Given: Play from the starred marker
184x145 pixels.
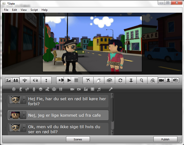Looking at the screenshot, I should tap(60, 80).
